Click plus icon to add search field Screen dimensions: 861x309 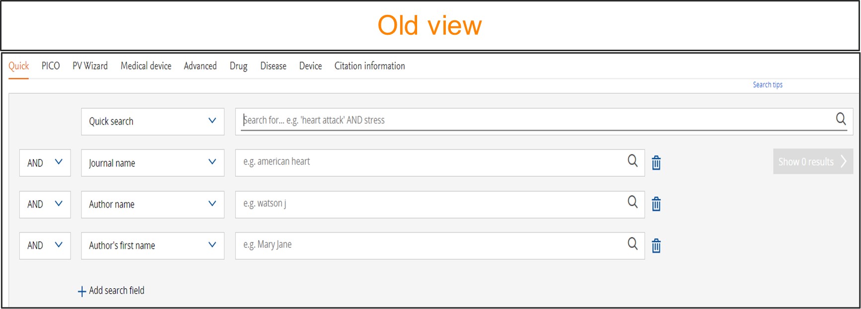(x=82, y=292)
